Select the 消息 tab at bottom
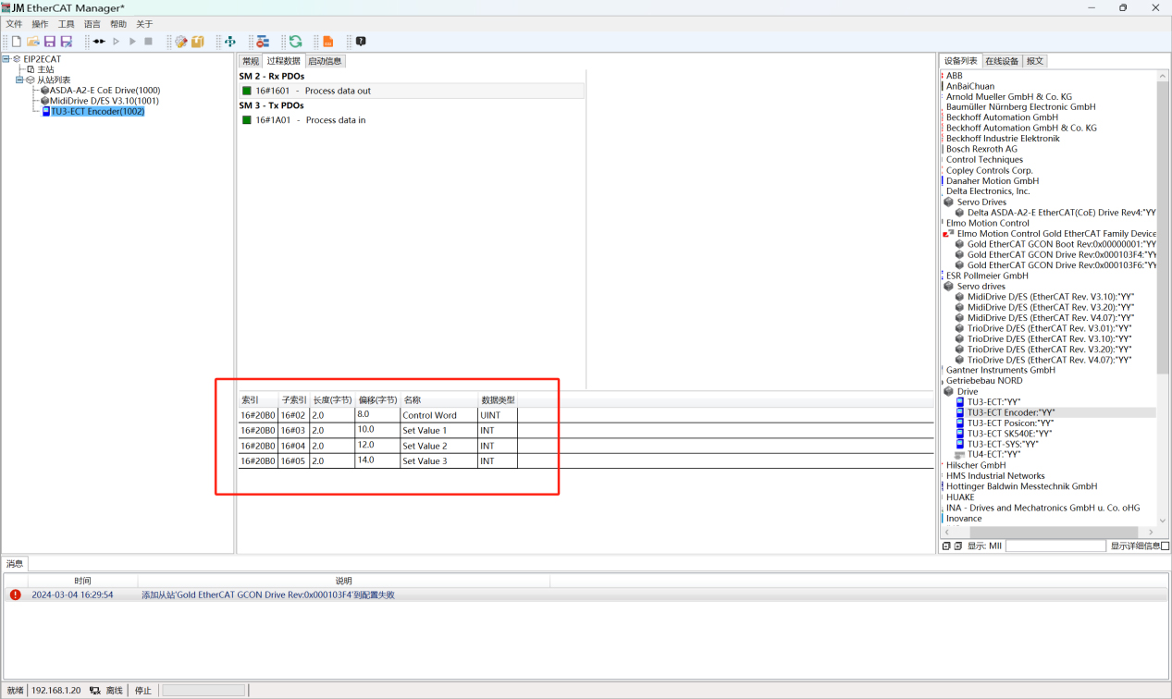The image size is (1172, 699). coord(15,563)
